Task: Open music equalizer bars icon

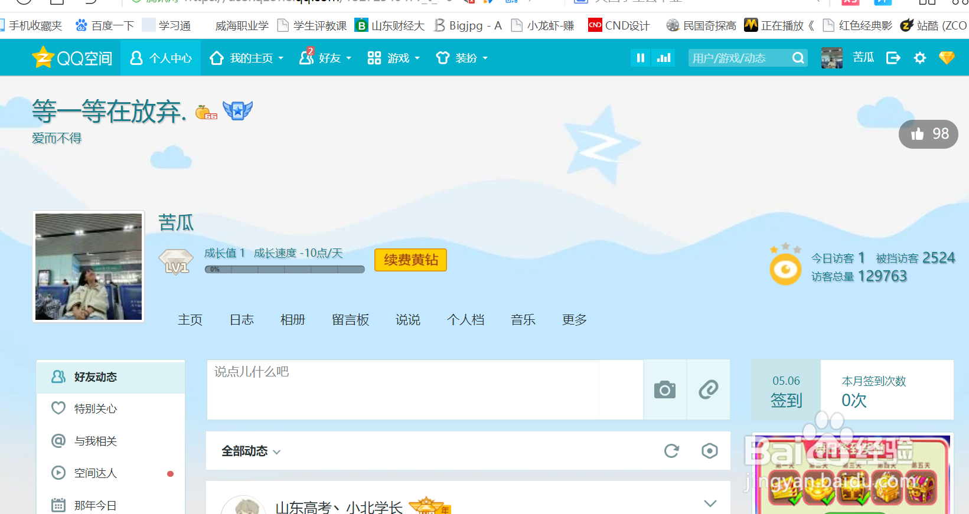Action: click(664, 58)
